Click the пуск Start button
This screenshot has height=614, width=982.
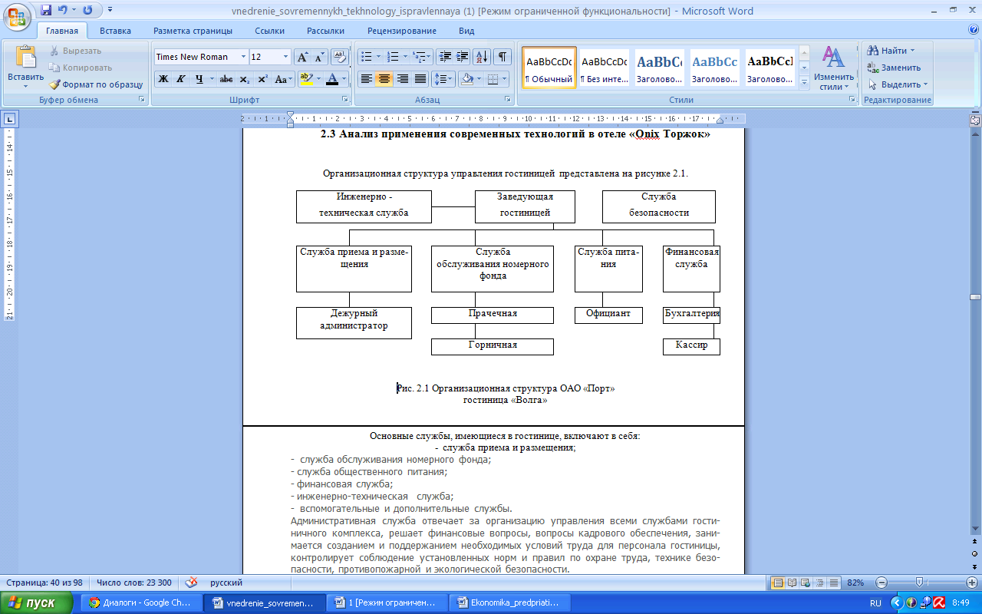[x=38, y=602]
